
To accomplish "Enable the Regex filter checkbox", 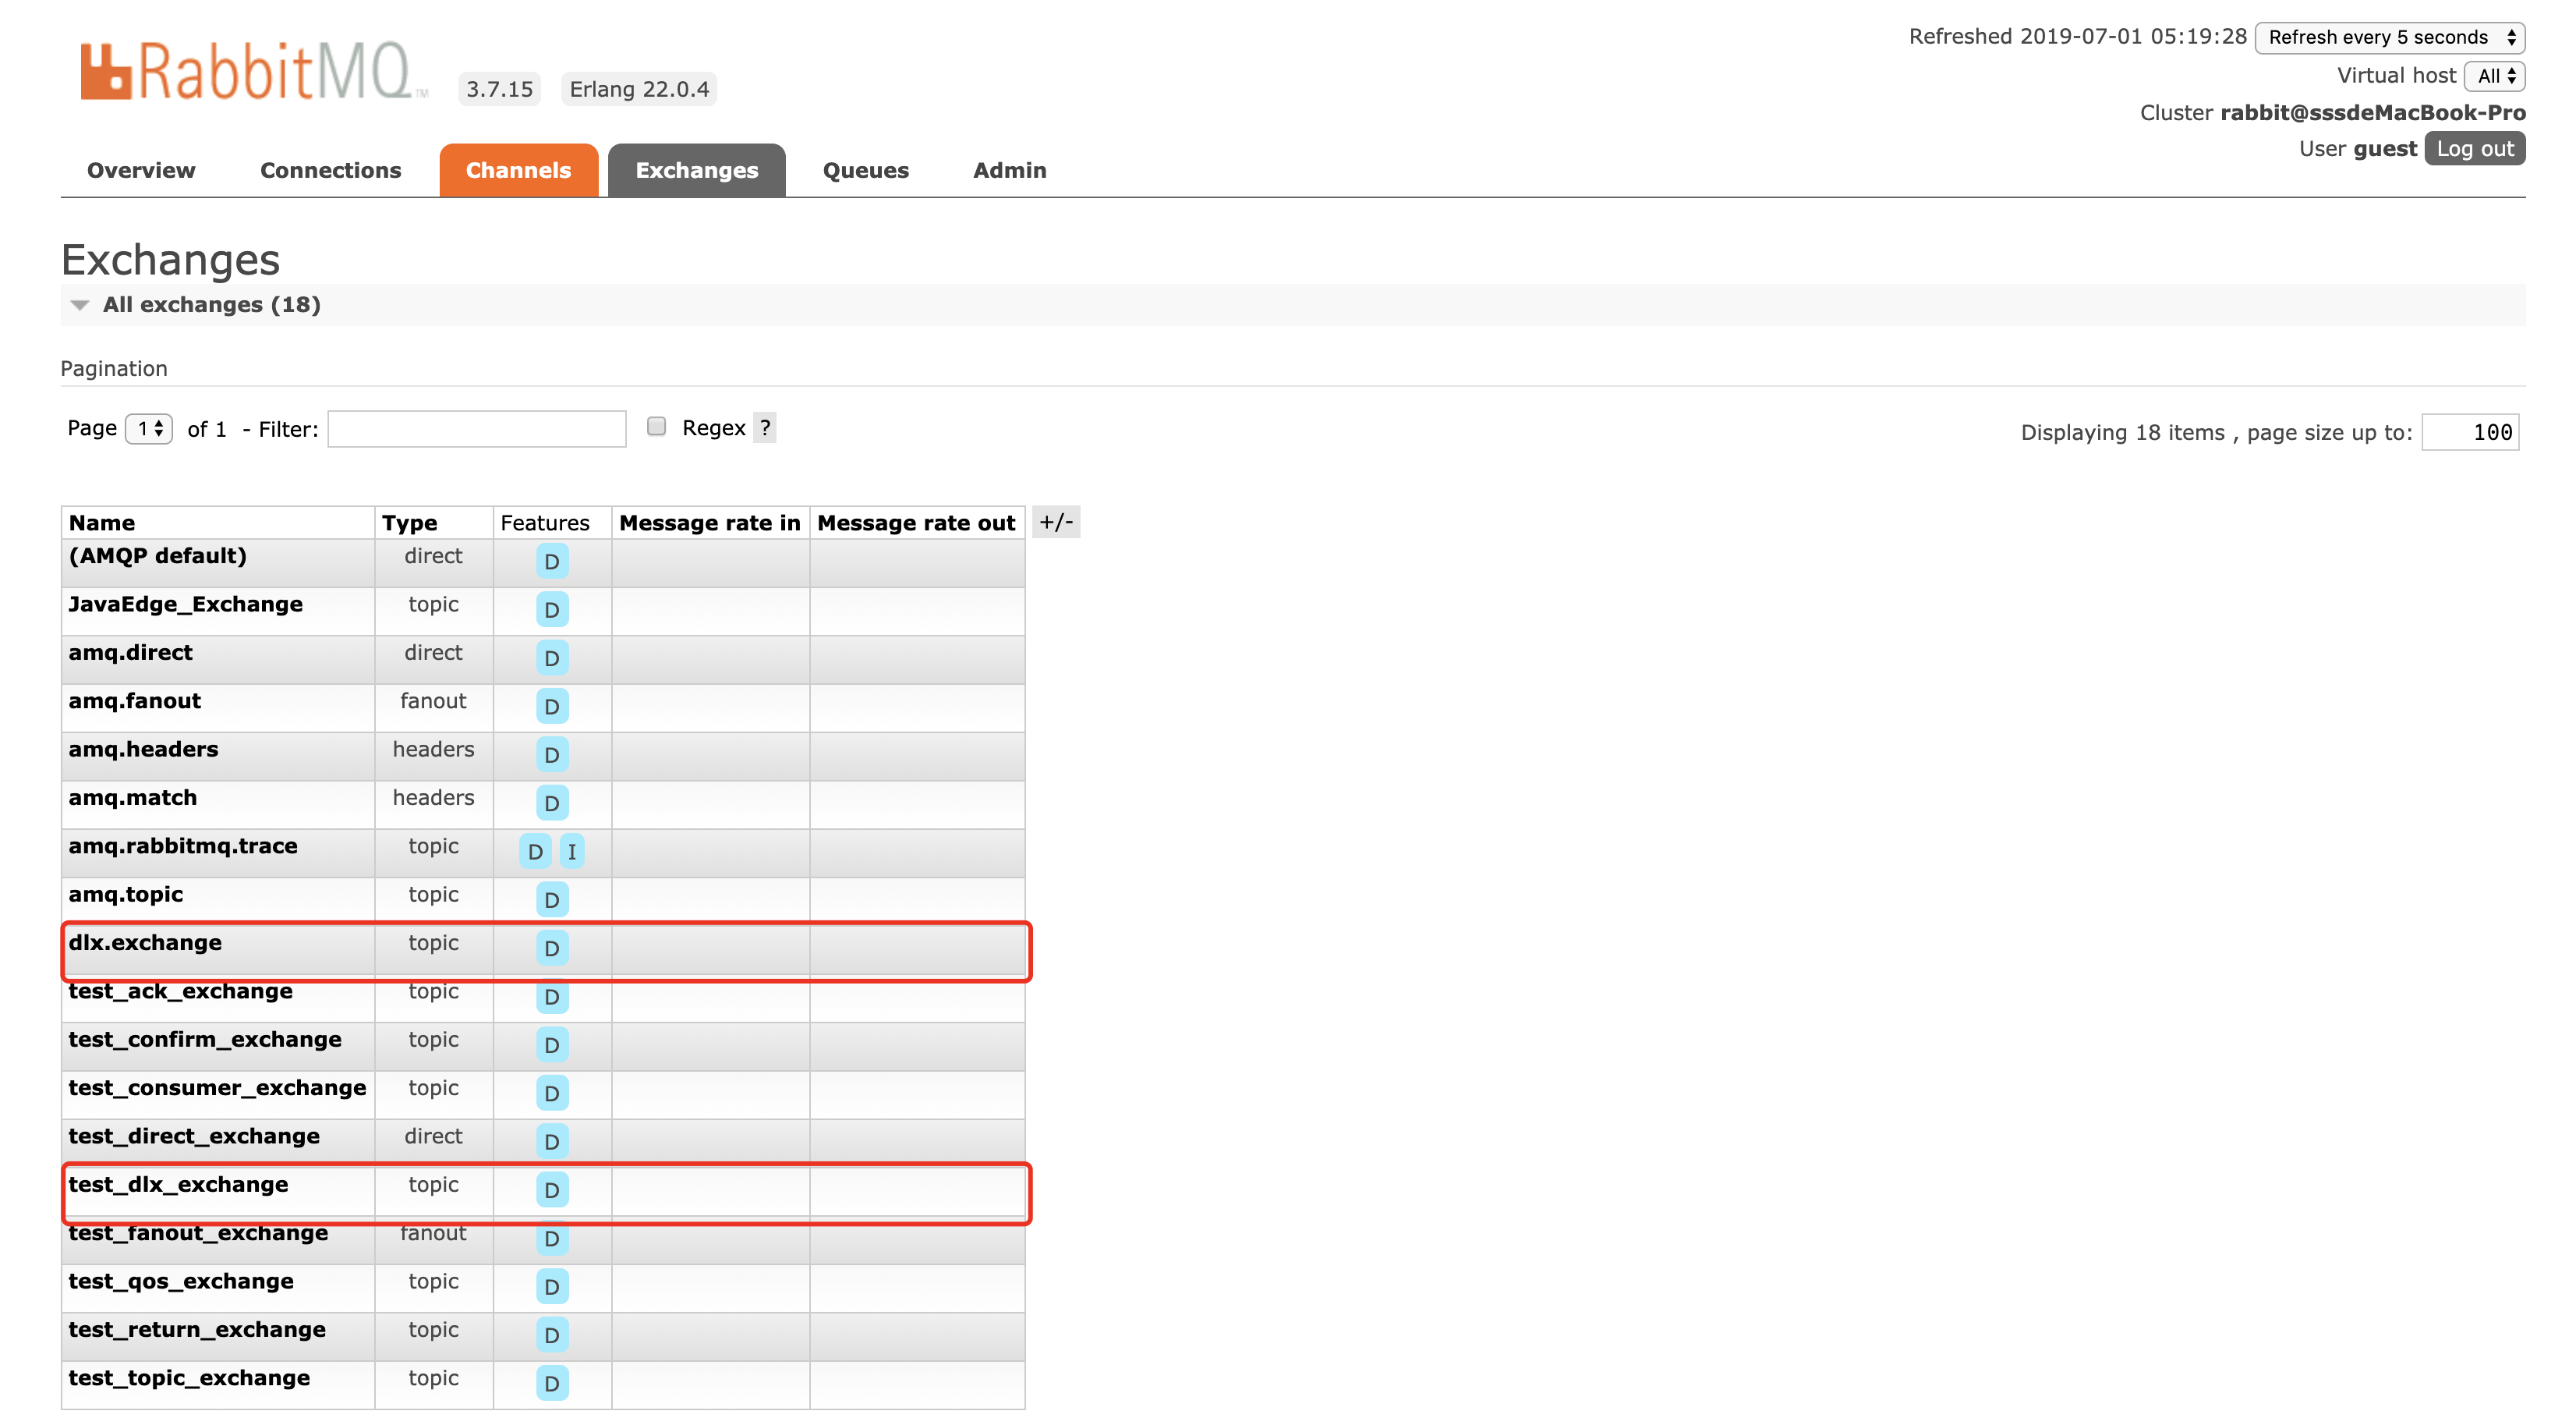I will click(x=656, y=427).
